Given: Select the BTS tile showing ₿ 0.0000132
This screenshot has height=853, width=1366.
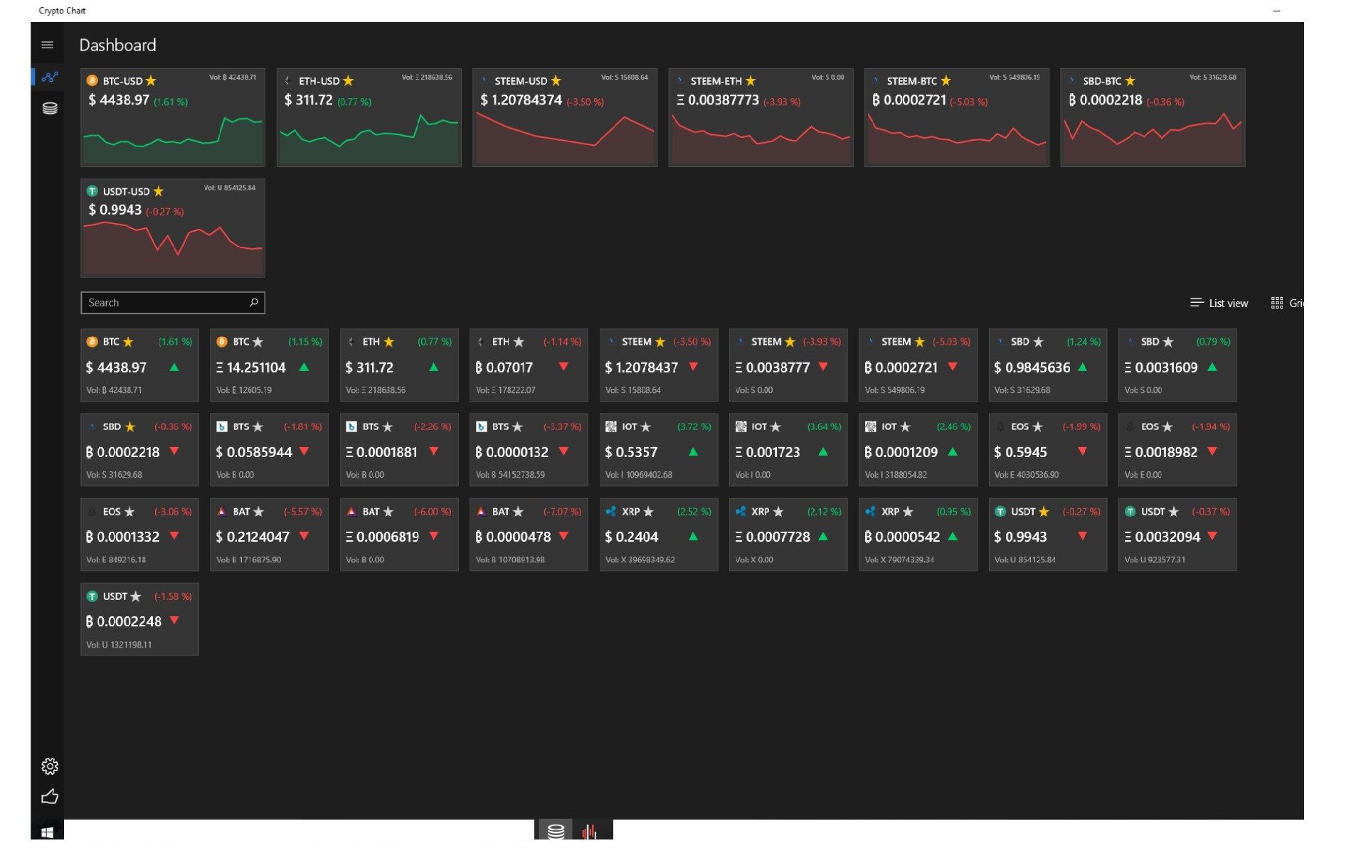Looking at the screenshot, I should coord(529,449).
